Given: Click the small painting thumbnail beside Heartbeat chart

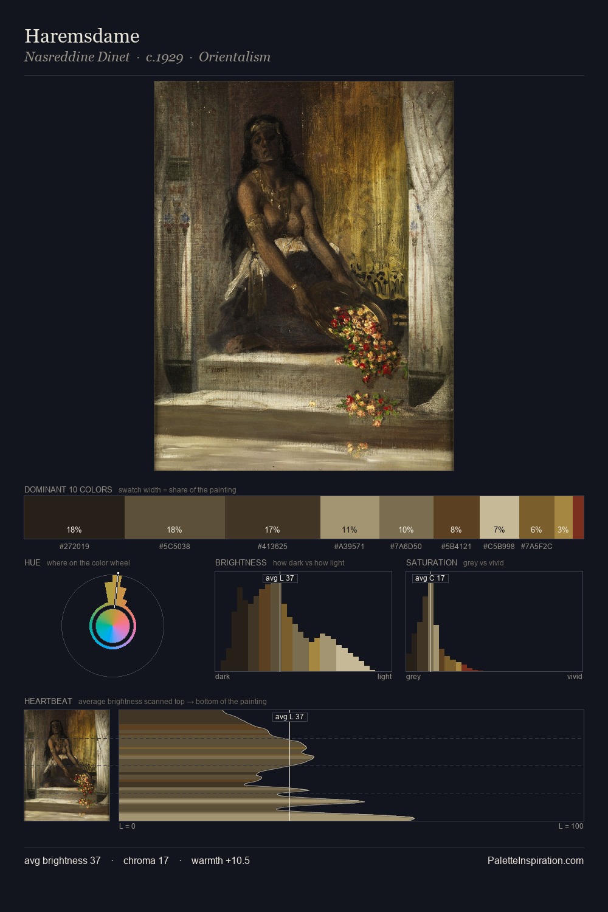Looking at the screenshot, I should click(67, 765).
